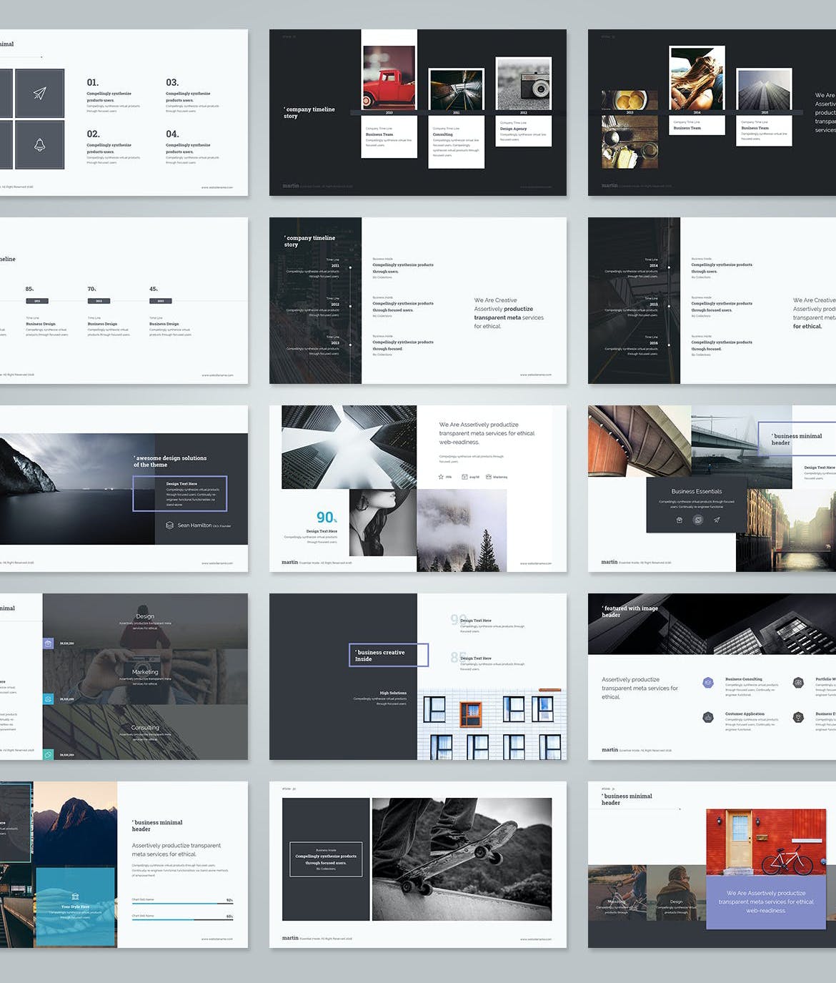The width and height of the screenshot is (836, 983).
Task: Click the dark Customer Application hexagon icon
Action: [x=707, y=717]
